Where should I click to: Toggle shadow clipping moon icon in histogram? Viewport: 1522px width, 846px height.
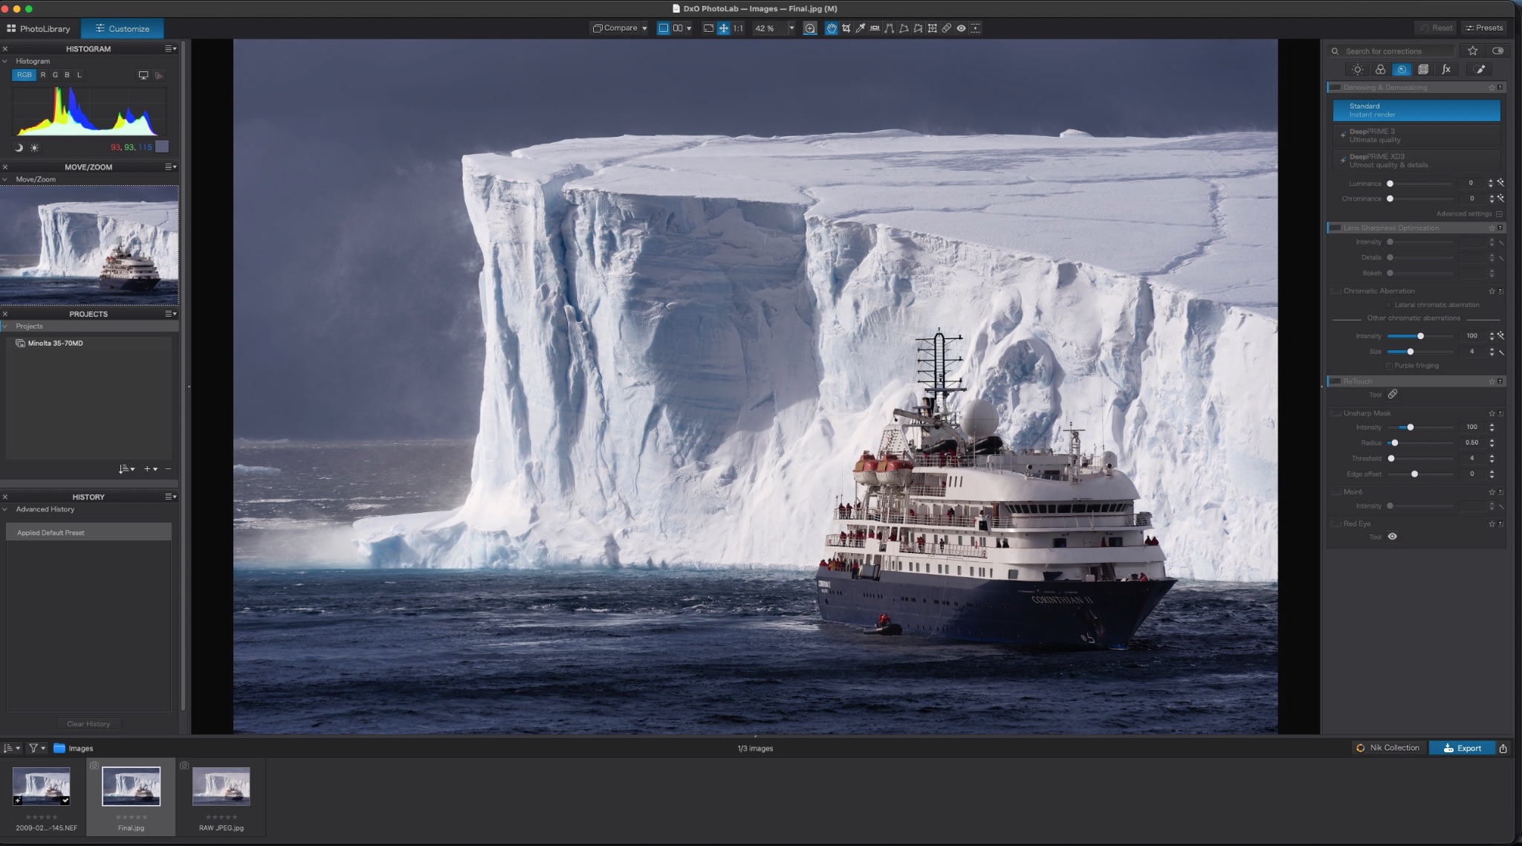point(19,147)
